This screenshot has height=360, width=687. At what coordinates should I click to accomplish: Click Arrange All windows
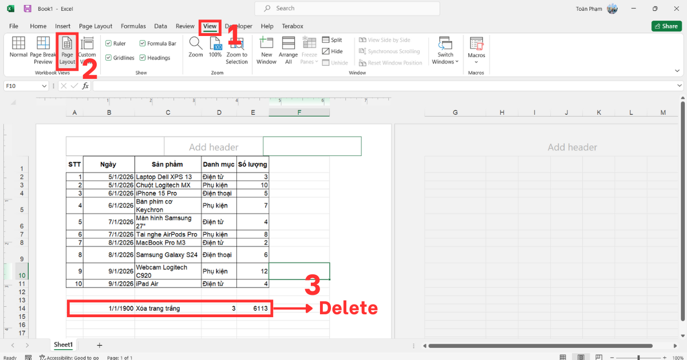[x=289, y=50]
